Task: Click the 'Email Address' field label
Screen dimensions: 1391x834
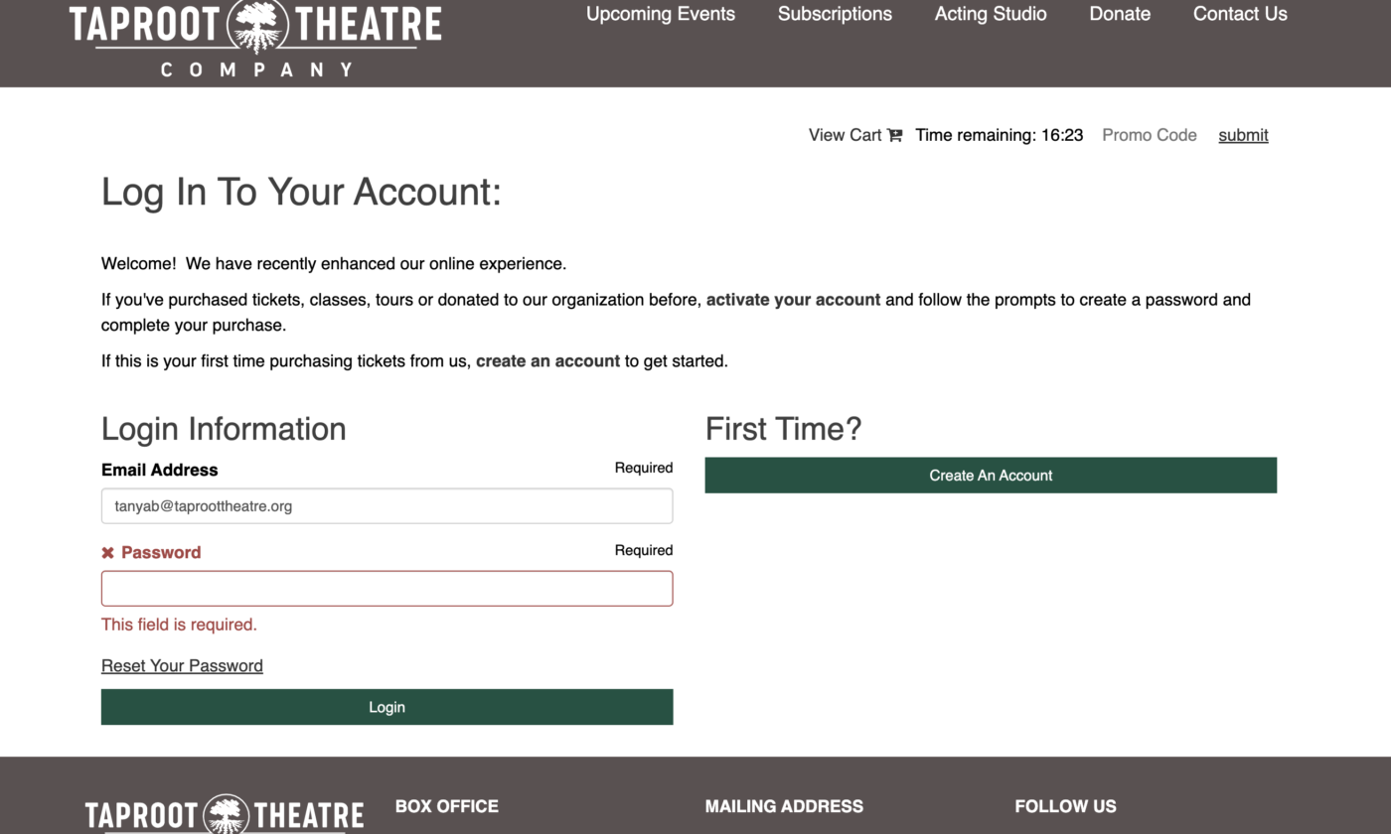Action: tap(159, 470)
